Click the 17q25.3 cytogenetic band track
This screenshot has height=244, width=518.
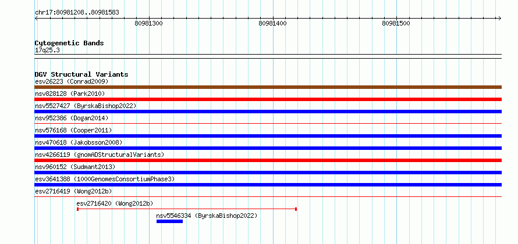coord(268,56)
